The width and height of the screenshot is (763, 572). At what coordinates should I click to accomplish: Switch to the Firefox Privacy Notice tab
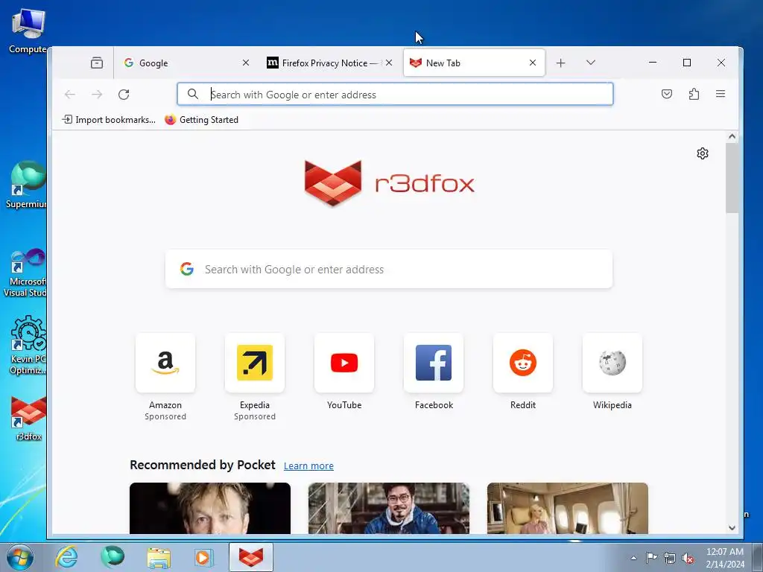pyautogui.click(x=329, y=63)
